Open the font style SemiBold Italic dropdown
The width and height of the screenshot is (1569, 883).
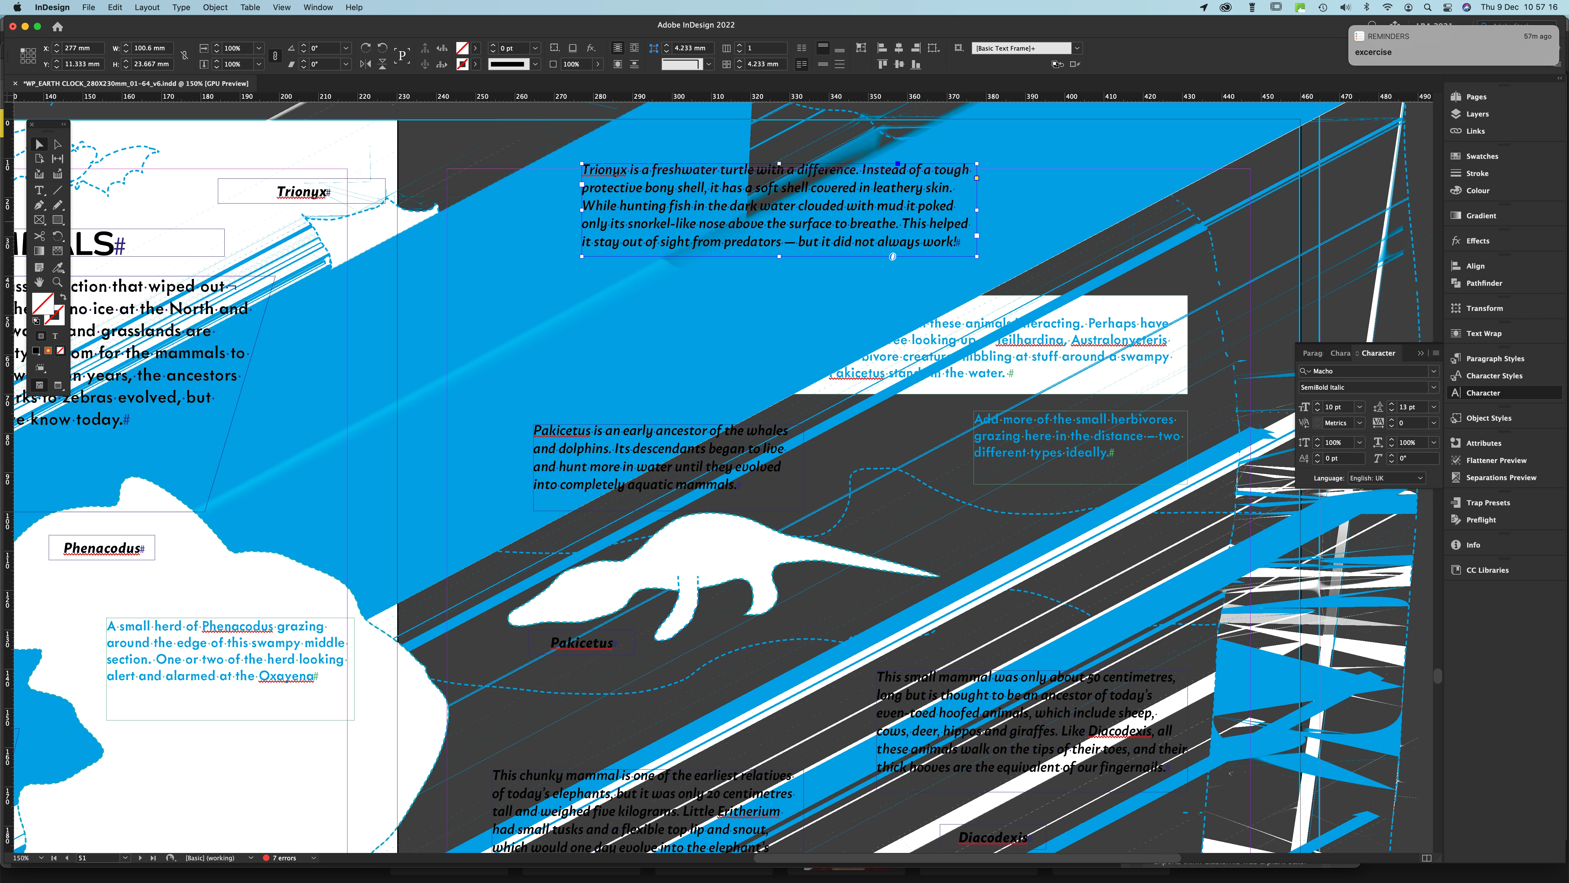[x=1433, y=388]
